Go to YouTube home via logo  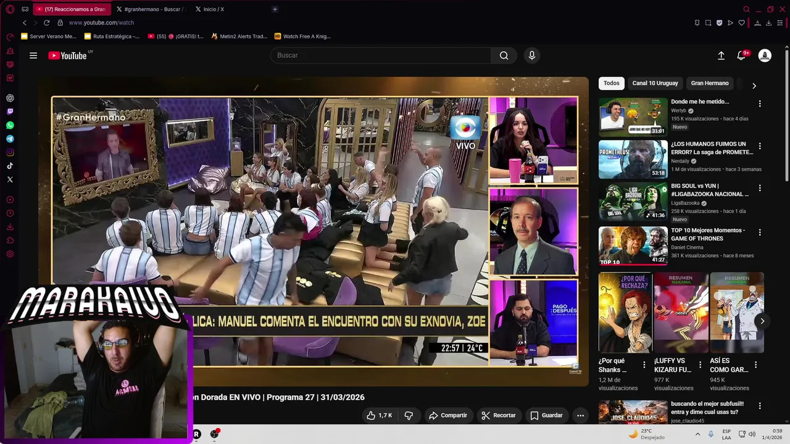pos(67,55)
